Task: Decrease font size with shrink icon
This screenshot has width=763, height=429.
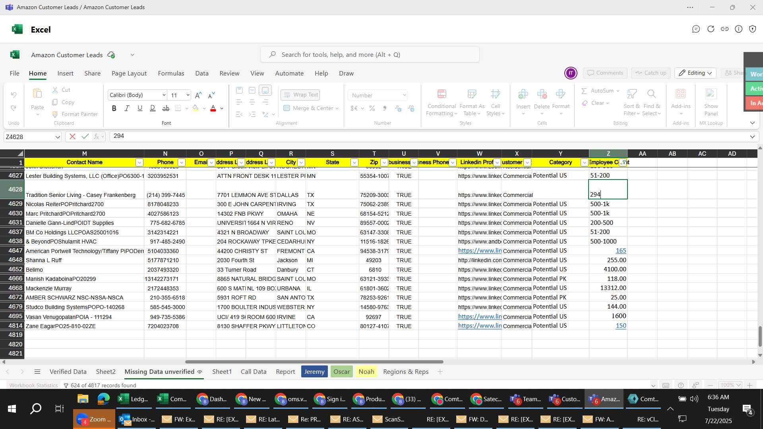Action: click(x=211, y=95)
